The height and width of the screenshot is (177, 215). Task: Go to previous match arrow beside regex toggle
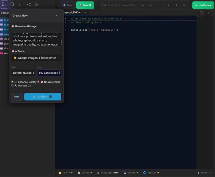click(x=168, y=5)
